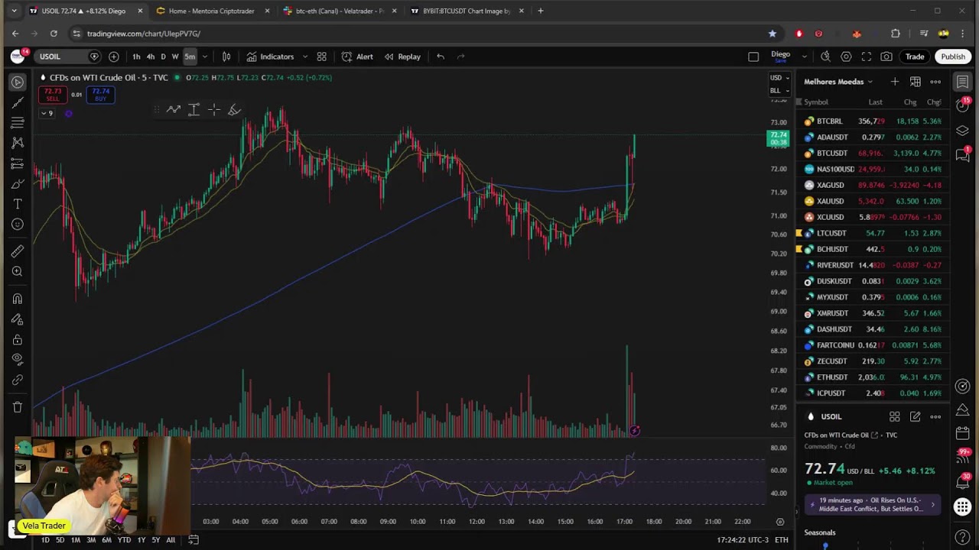Open the layout select square icon
Screen dimensions: 979x550
[x=753, y=57]
